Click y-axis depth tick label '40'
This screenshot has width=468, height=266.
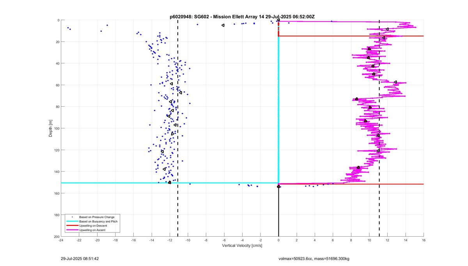coord(58,63)
